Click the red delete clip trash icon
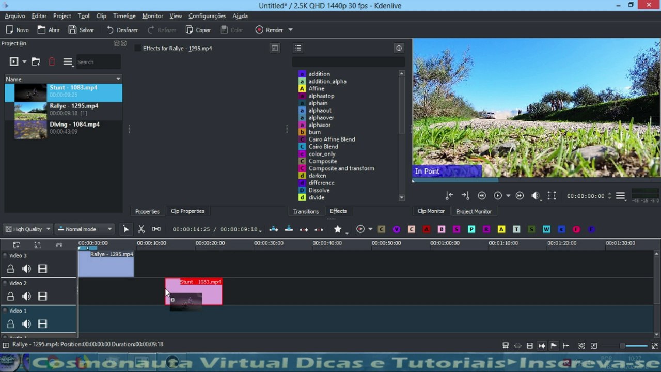The width and height of the screenshot is (661, 372). click(52, 62)
